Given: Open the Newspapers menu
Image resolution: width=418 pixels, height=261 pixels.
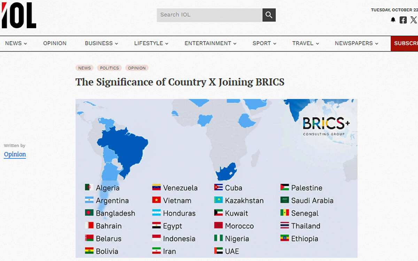Looking at the screenshot, I should pos(356,43).
